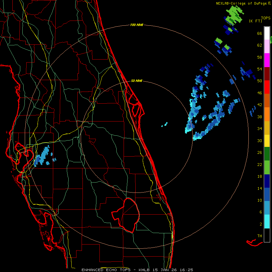Viewport: 272px width, 272px height.
Task: Click the cyan legend swatch
Action: pyautogui.click(x=267, y=222)
